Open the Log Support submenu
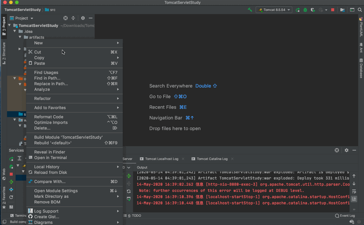364x225 pixels. 74,211
